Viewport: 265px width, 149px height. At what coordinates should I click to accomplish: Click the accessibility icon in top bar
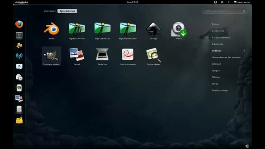click(215, 2)
